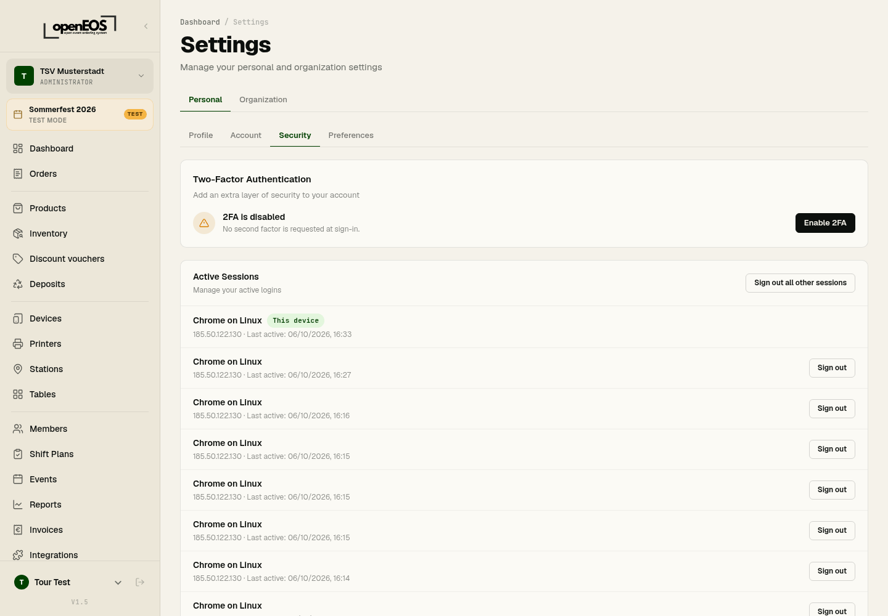Click the Events calendar icon
The height and width of the screenshot is (616, 888).
(18, 479)
